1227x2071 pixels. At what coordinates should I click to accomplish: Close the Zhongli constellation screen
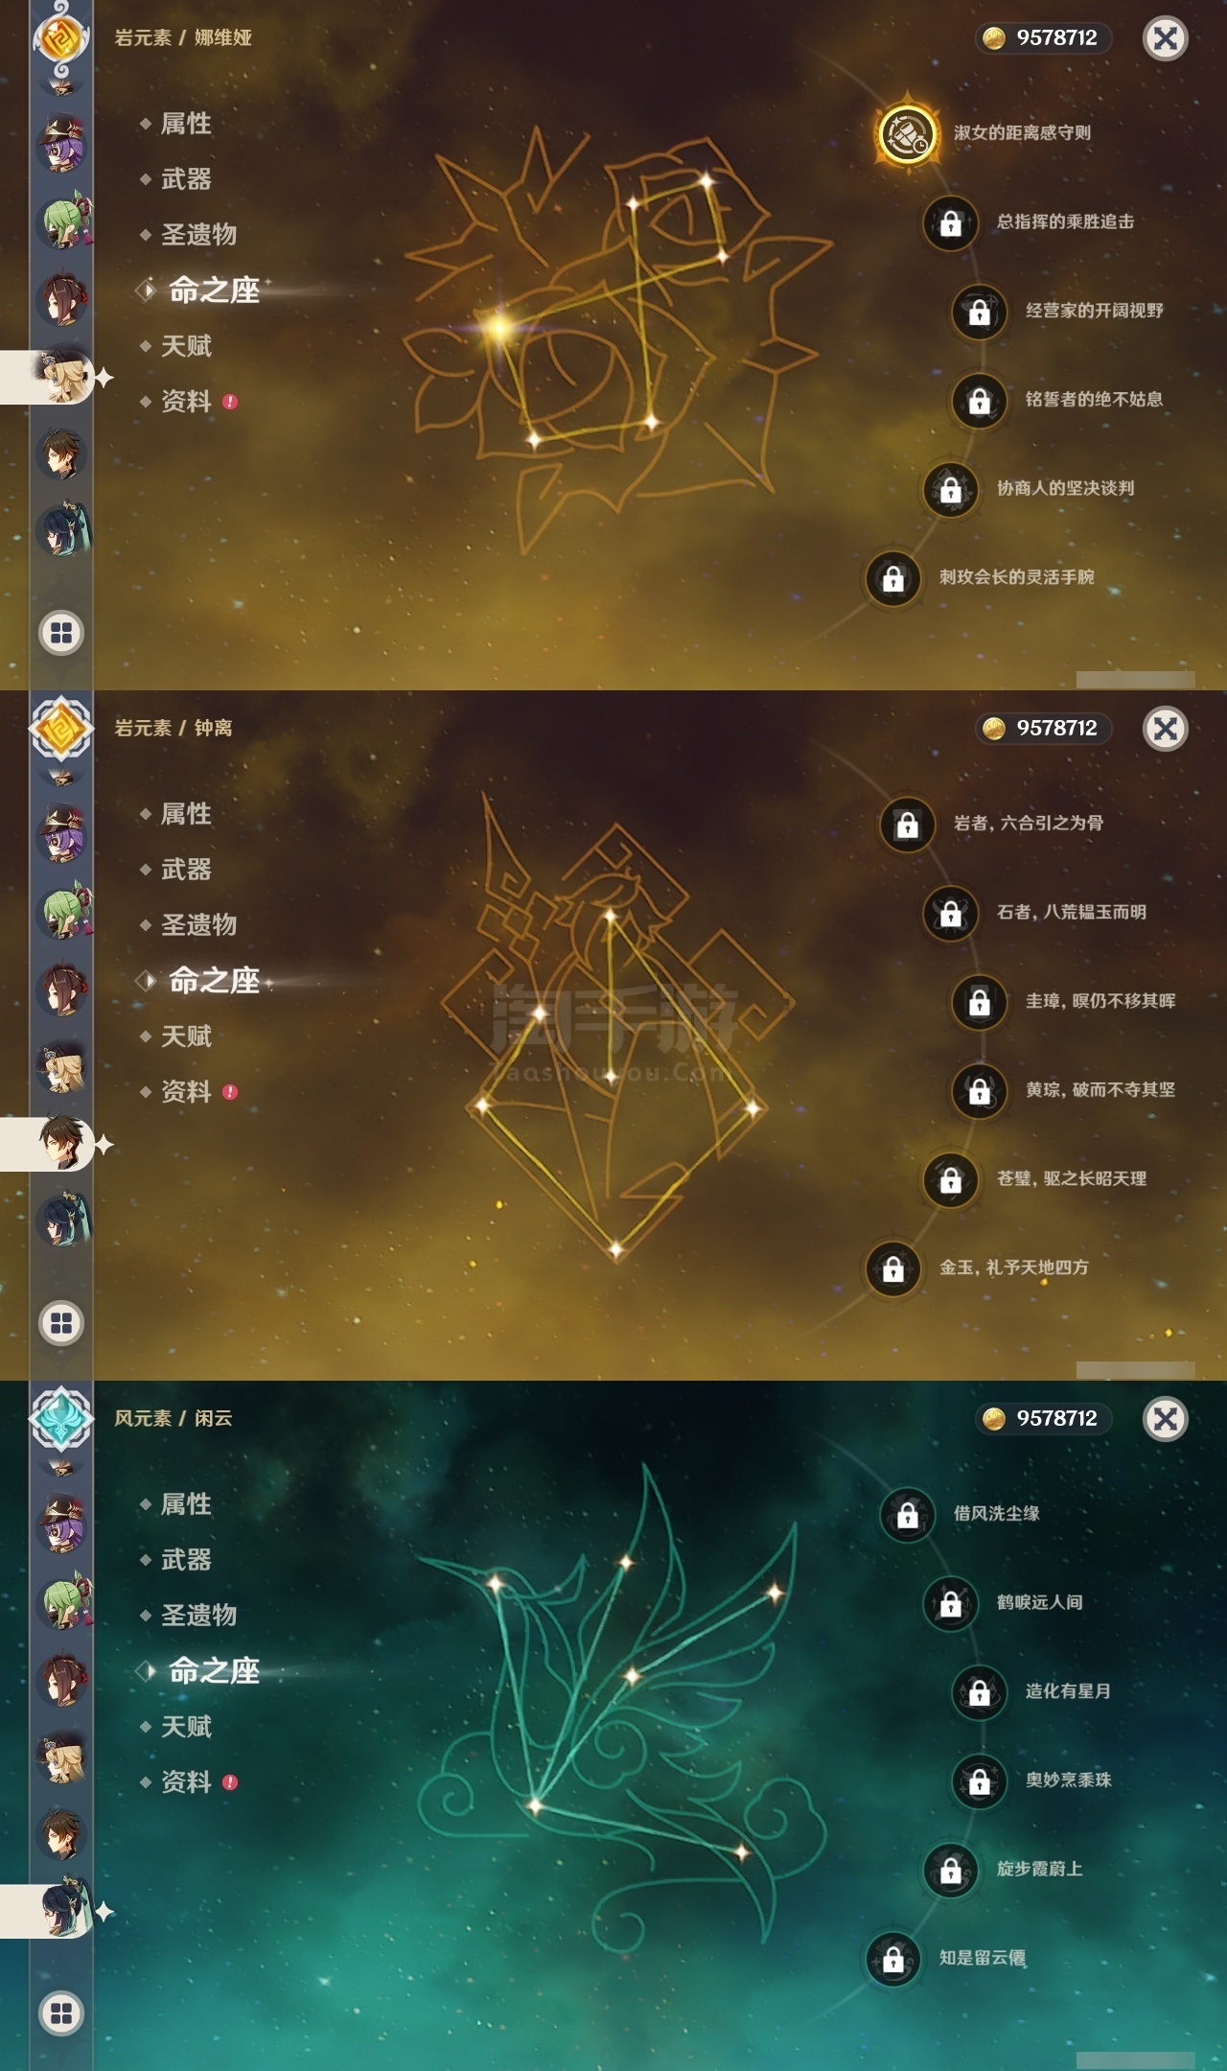point(1166,729)
